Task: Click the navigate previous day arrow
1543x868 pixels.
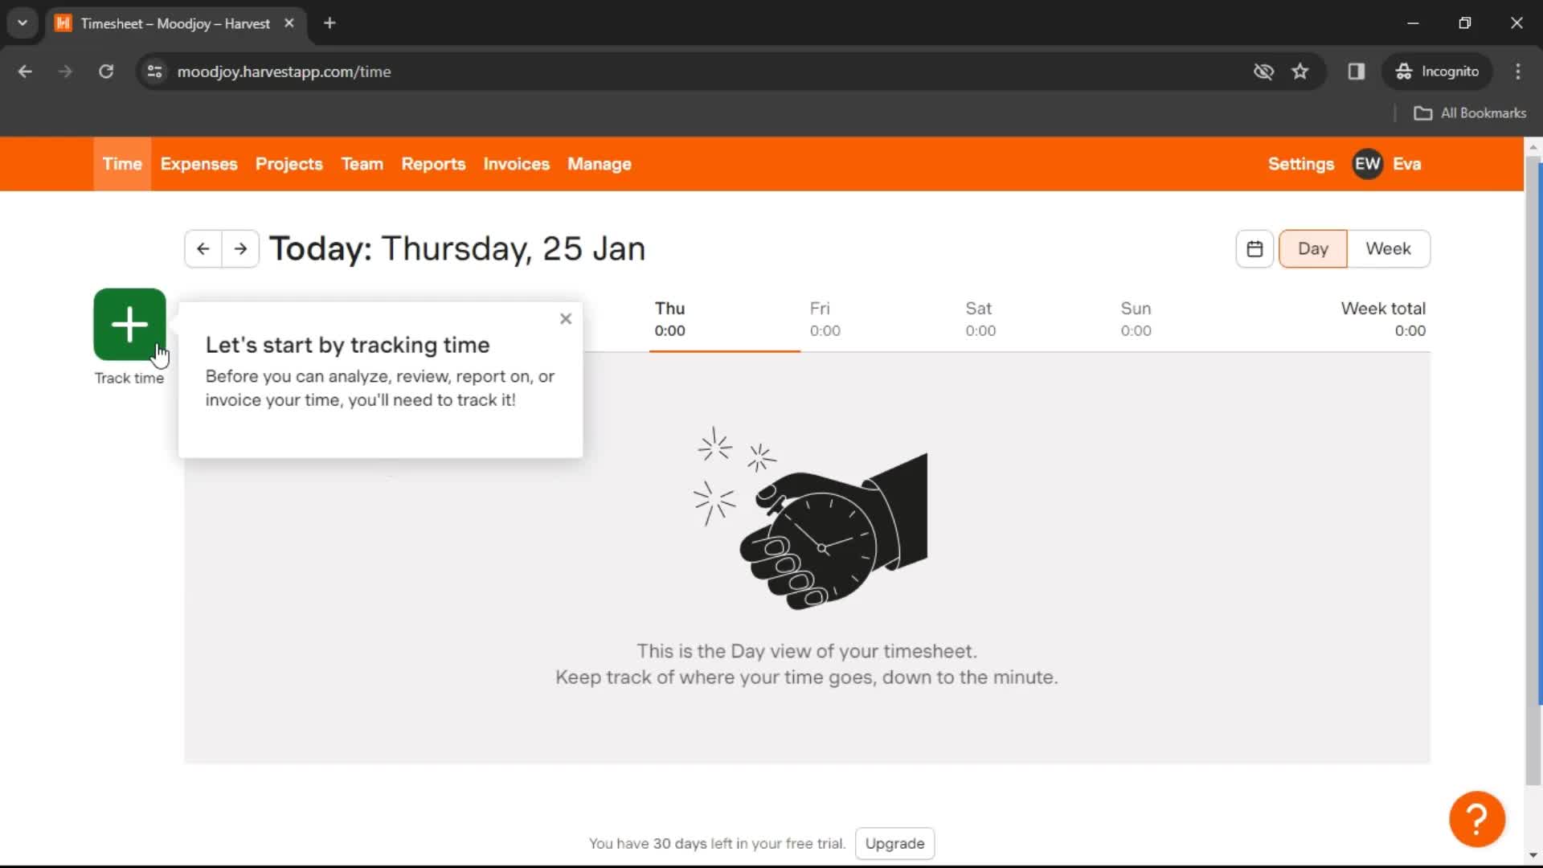Action: point(203,248)
